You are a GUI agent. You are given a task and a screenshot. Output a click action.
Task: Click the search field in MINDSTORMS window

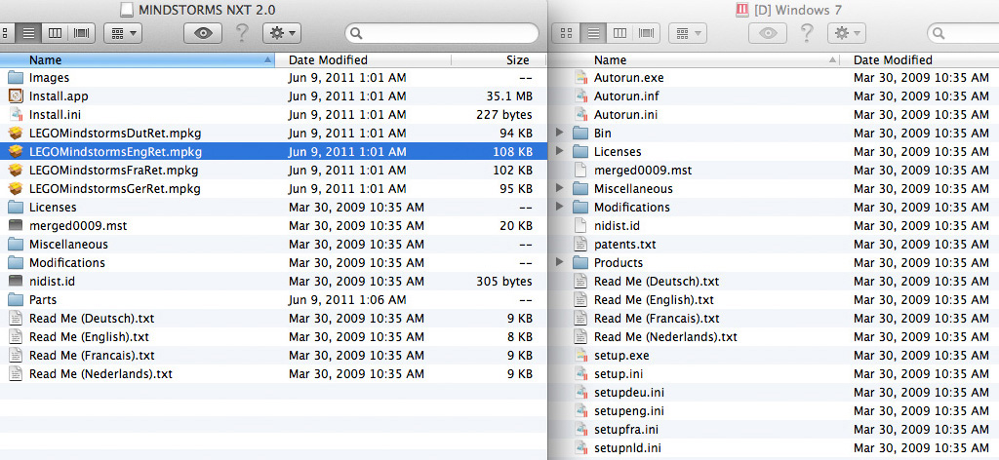click(x=444, y=33)
